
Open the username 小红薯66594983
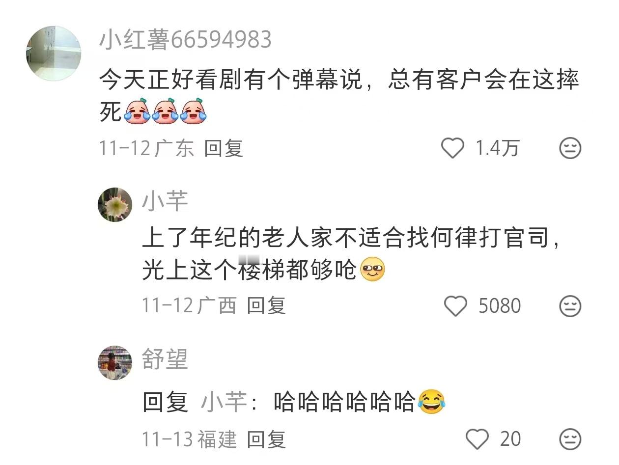pos(185,39)
